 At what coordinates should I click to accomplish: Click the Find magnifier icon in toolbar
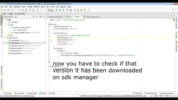click(30, 10)
